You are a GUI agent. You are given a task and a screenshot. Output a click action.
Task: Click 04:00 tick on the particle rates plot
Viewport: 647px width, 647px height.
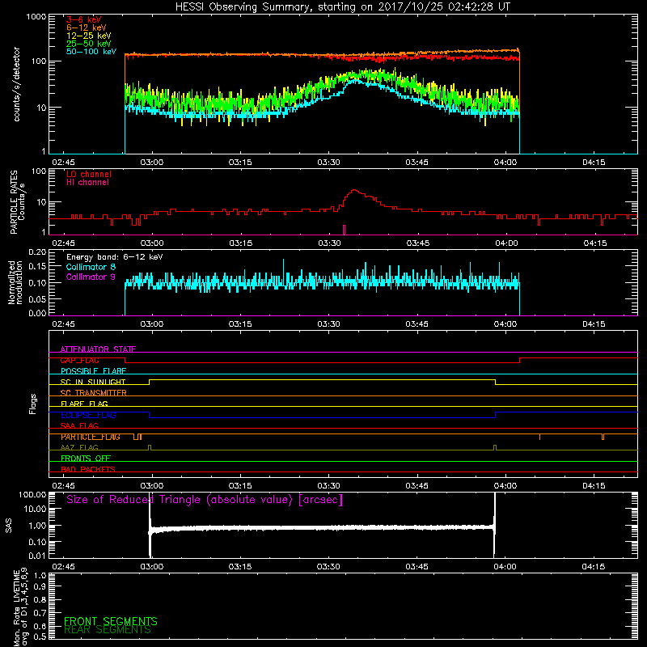(506, 243)
